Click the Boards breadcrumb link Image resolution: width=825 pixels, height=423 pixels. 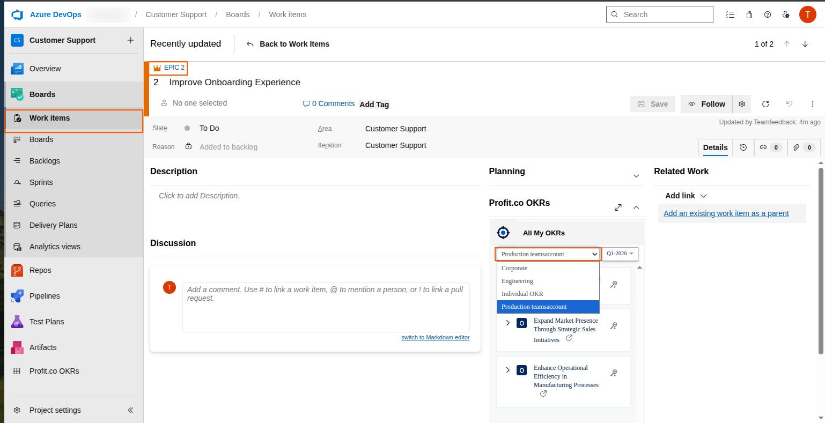pos(238,14)
